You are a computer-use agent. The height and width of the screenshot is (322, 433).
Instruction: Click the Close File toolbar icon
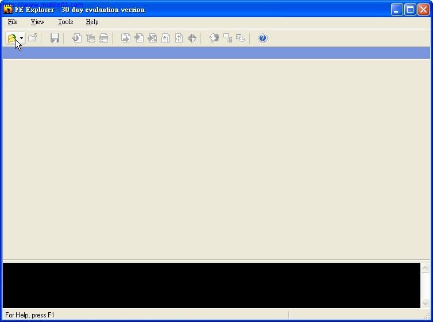point(33,38)
